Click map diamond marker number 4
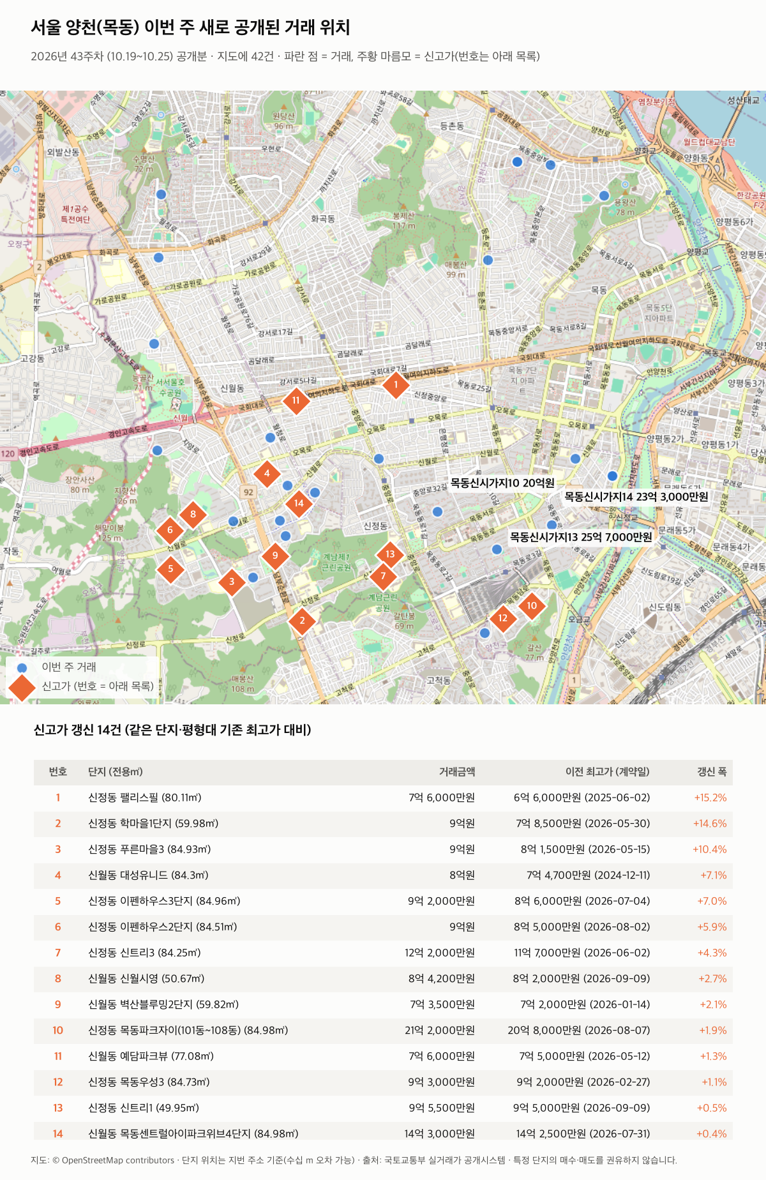Screen dimensions: 766x1180 click(x=267, y=473)
